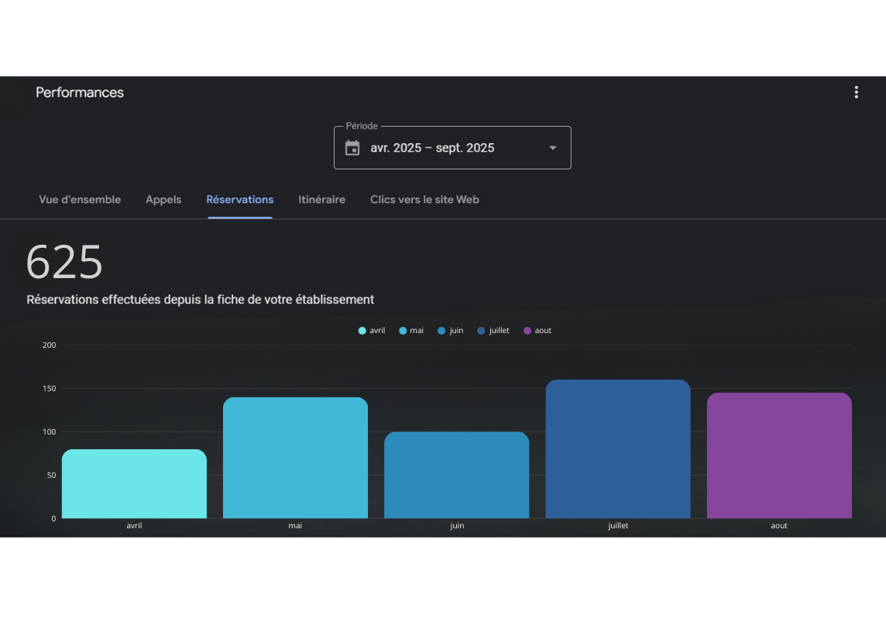Toggle the avril legend dot
This screenshot has width=886, height=629.
point(362,331)
